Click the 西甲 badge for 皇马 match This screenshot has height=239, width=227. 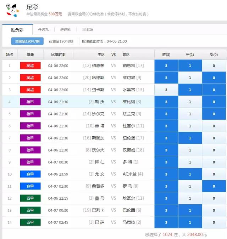coord(30,198)
